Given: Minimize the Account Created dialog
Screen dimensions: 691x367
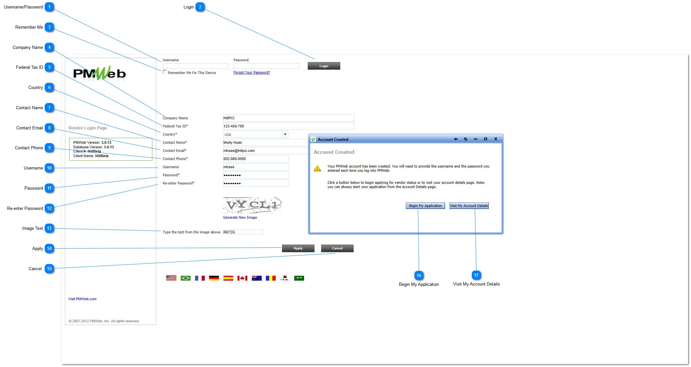Looking at the screenshot, I should (476, 139).
